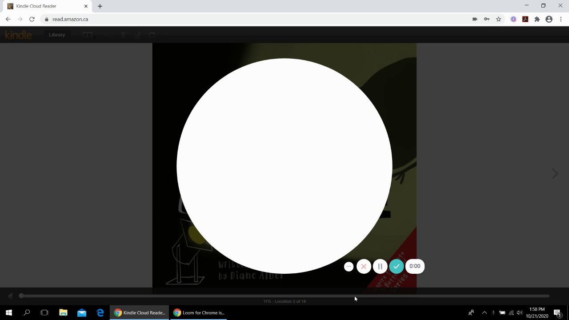Viewport: 569px width, 320px height.
Task: Open the Windows Start menu
Action: click(9, 312)
